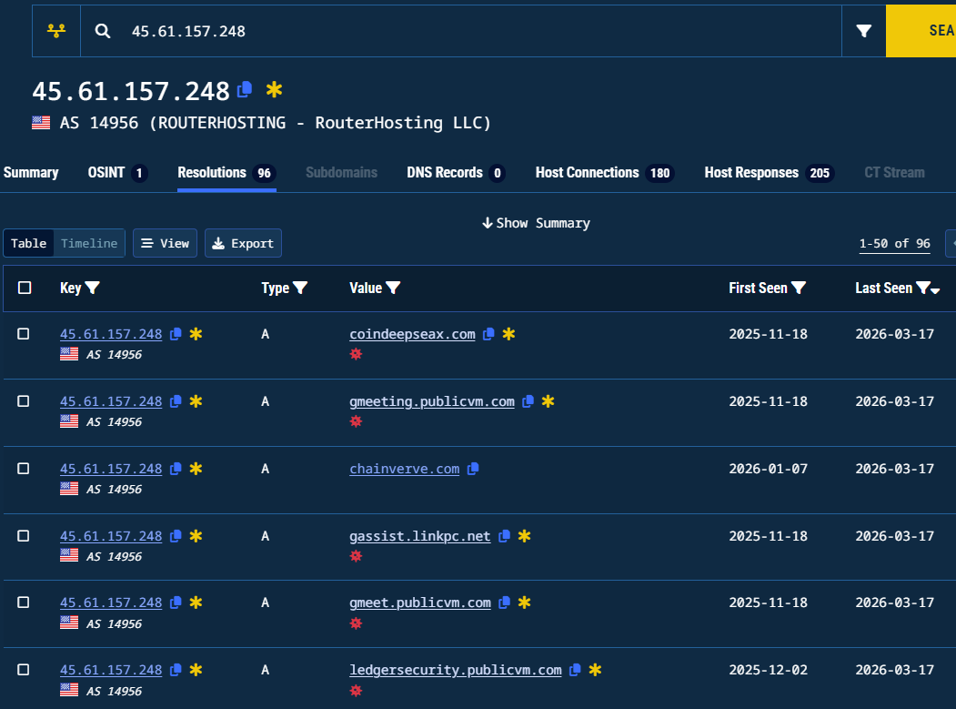The height and width of the screenshot is (709, 956).
Task: Click the Show Summary link
Action: [x=536, y=222]
